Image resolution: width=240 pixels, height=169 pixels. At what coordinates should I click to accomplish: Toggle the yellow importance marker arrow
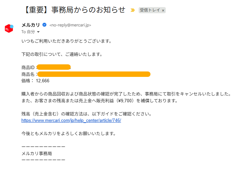[133, 10]
